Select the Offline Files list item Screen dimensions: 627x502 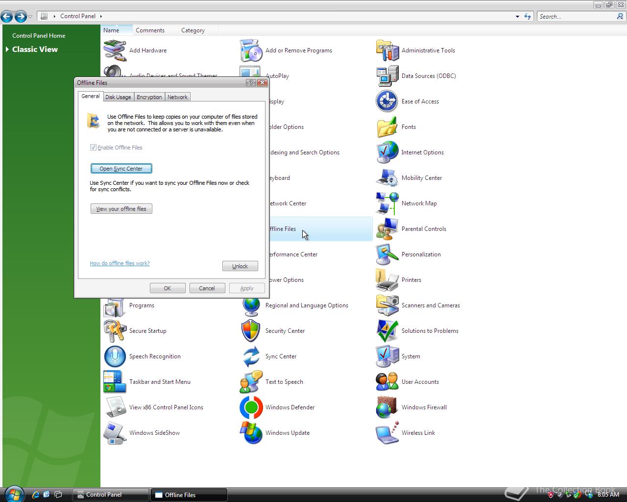[321, 229]
